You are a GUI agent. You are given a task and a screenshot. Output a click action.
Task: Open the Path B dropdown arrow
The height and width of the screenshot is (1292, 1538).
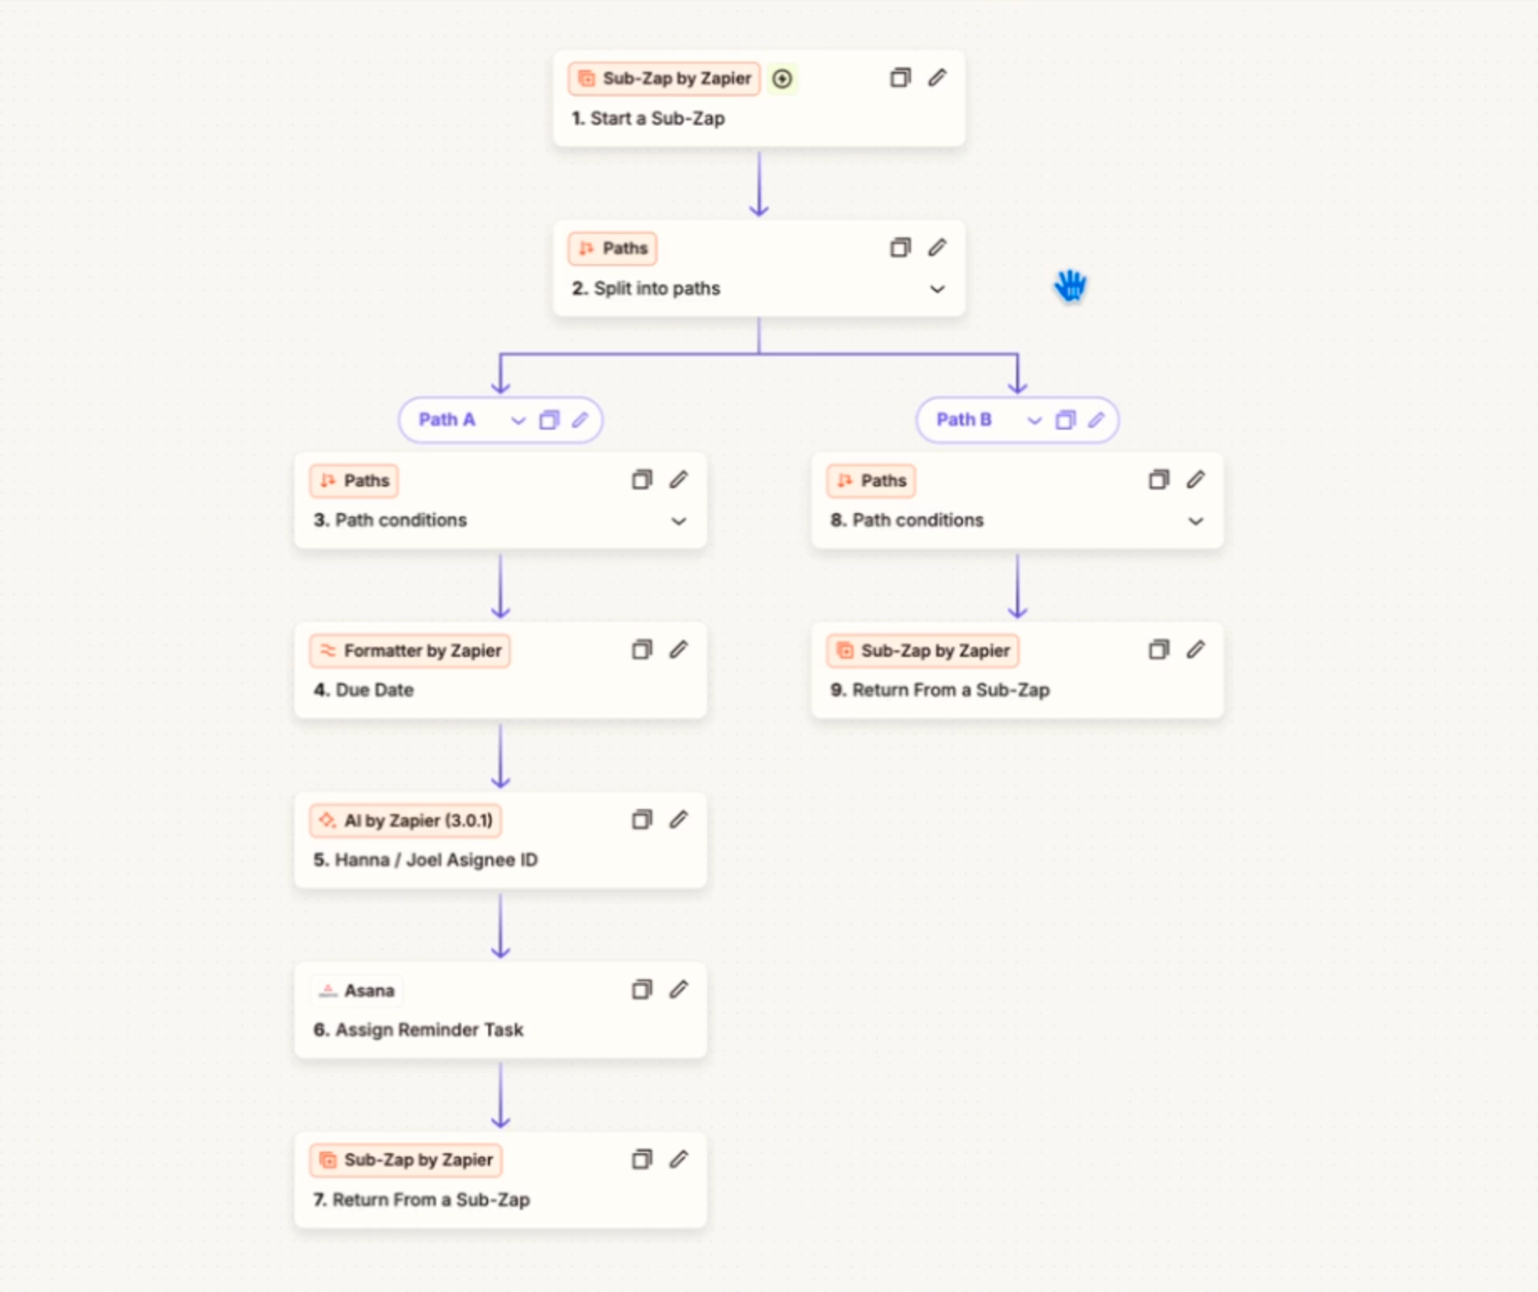click(1035, 420)
